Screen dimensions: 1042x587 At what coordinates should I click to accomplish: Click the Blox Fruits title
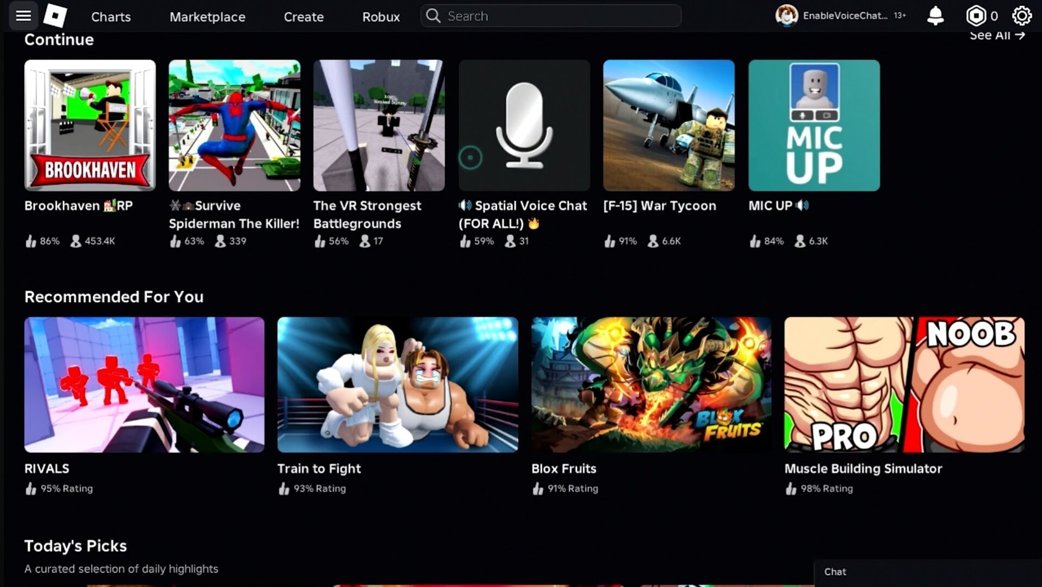pos(564,469)
